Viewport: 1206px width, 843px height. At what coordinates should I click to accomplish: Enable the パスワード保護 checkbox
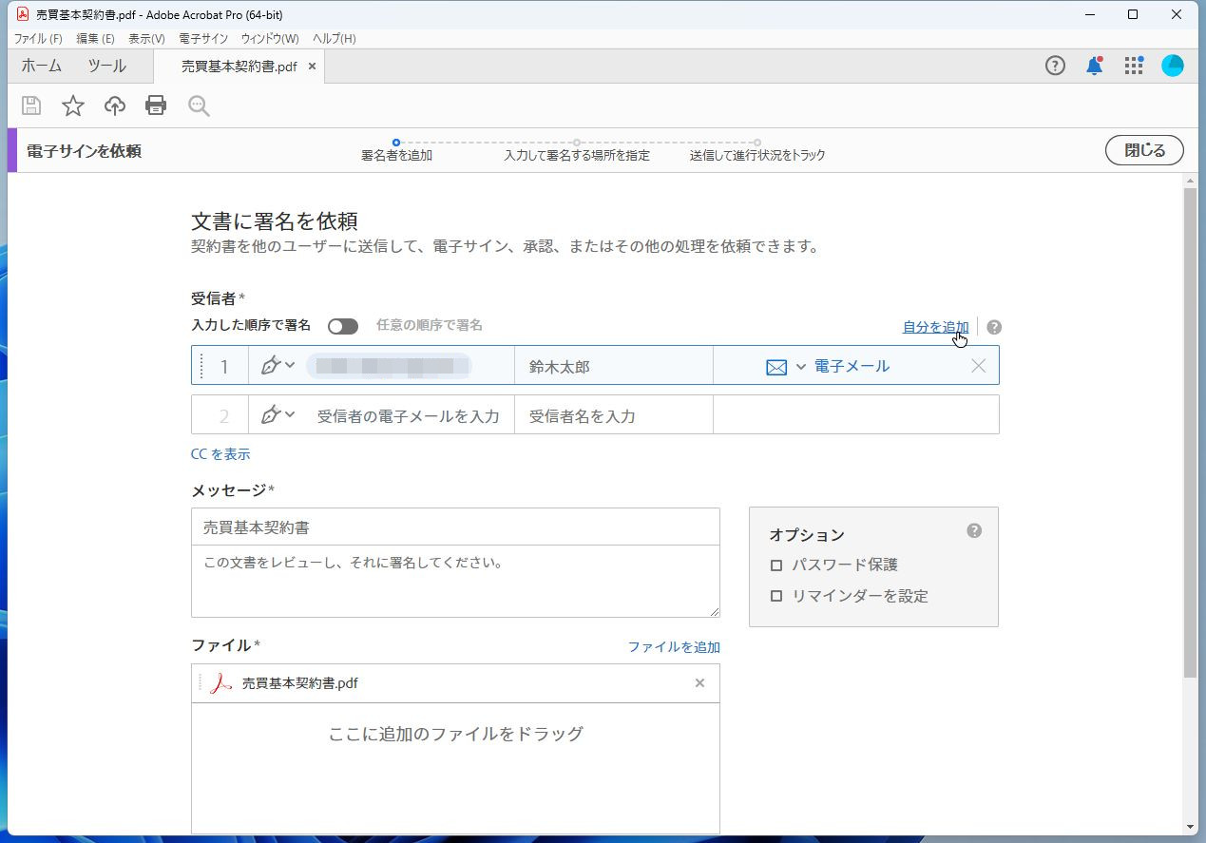coord(775,565)
